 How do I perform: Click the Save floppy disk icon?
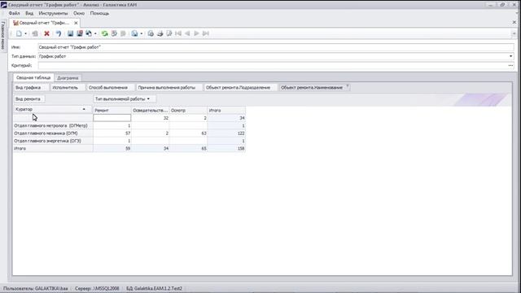pyautogui.click(x=71, y=33)
